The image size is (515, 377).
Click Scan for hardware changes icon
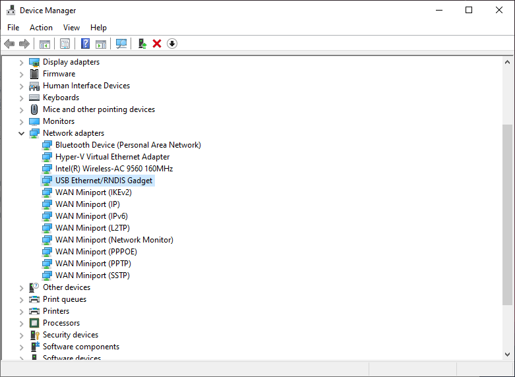tap(121, 43)
